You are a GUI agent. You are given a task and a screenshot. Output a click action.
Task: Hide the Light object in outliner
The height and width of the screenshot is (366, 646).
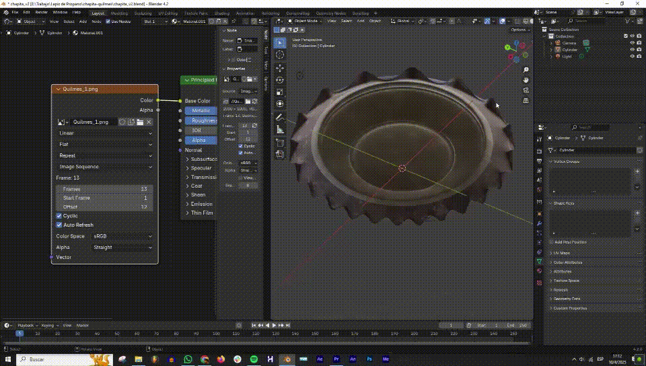632,57
